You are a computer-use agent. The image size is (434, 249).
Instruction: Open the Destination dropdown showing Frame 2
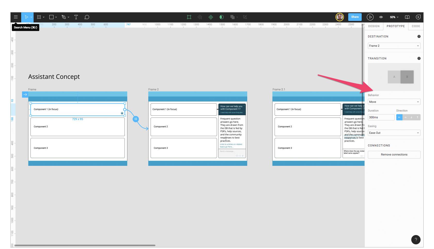394,46
